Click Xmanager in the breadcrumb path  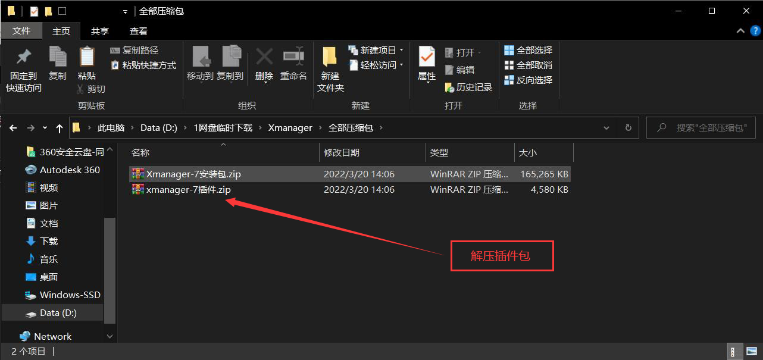coord(290,128)
